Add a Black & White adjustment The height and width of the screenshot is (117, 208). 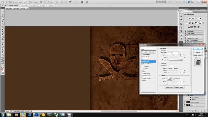pos(196,23)
